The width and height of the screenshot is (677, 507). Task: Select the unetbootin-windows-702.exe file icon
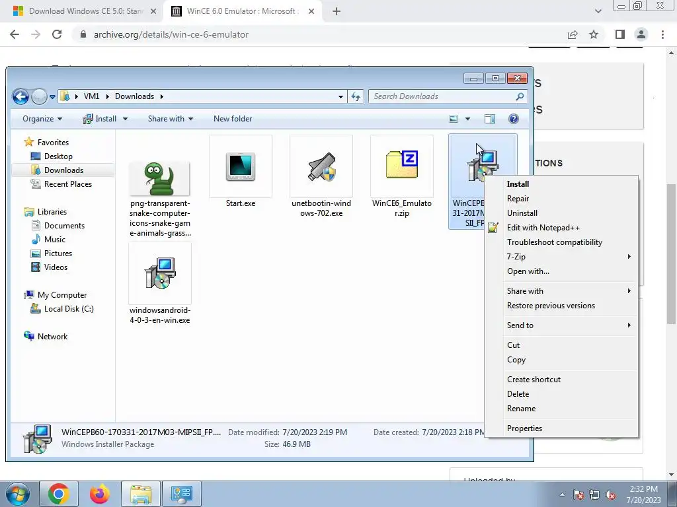321,166
